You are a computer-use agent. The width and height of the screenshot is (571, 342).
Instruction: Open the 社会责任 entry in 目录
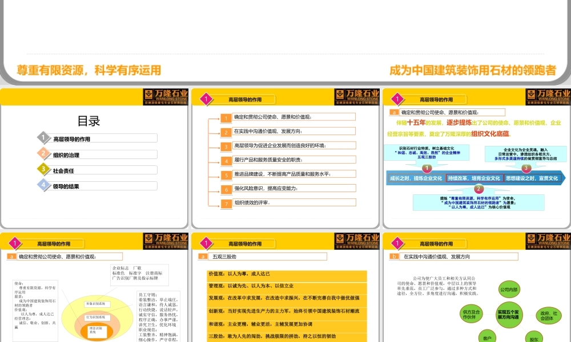coord(102,170)
